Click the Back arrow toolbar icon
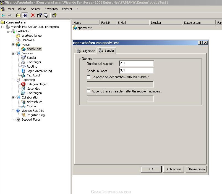Image resolution: width=222 pixels, height=194 pixels. tap(3, 15)
